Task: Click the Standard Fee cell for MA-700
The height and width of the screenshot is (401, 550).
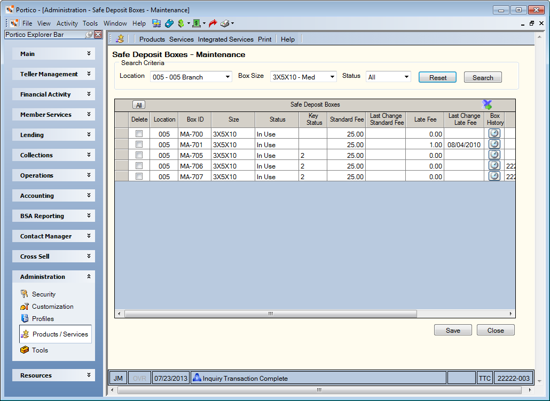Action: (346, 134)
